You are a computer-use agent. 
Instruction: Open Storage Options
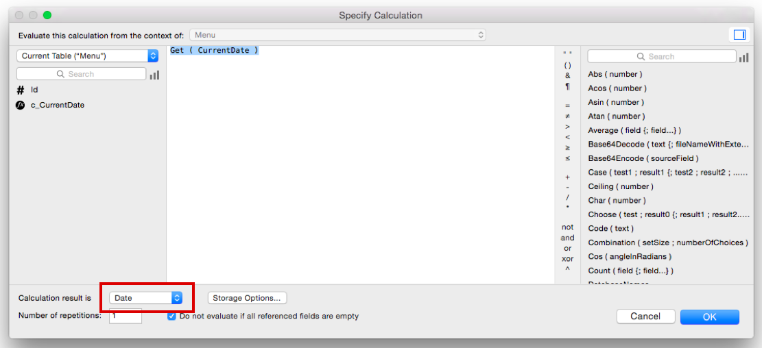(247, 298)
